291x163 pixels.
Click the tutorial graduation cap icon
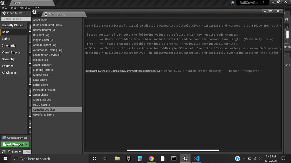(x=233, y=3)
